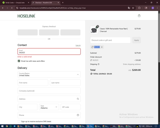160x128 pixels.
Task: Focus the Discount code or gift card field
Action: [x=110, y=40]
